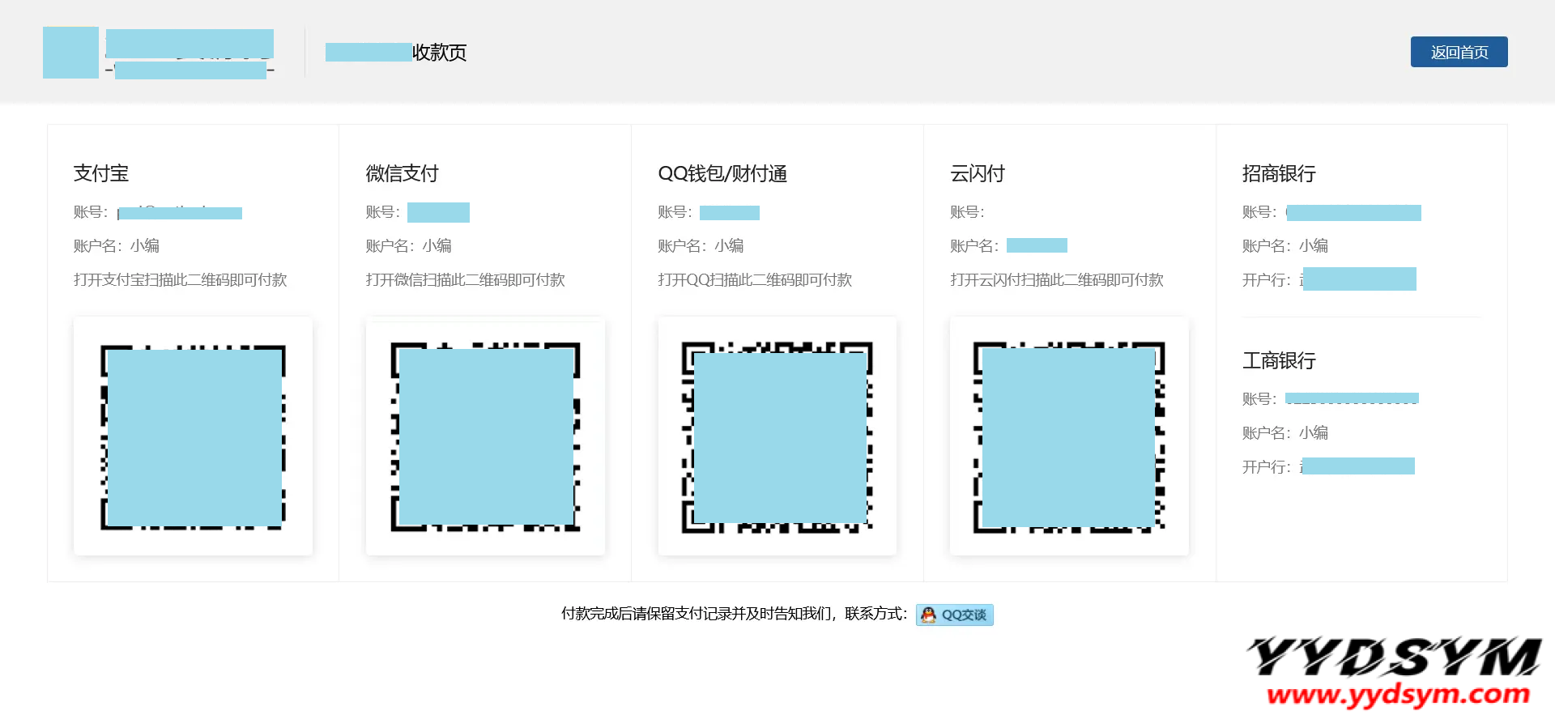
Task: Click the 工商银行 heading
Action: pos(1279,360)
